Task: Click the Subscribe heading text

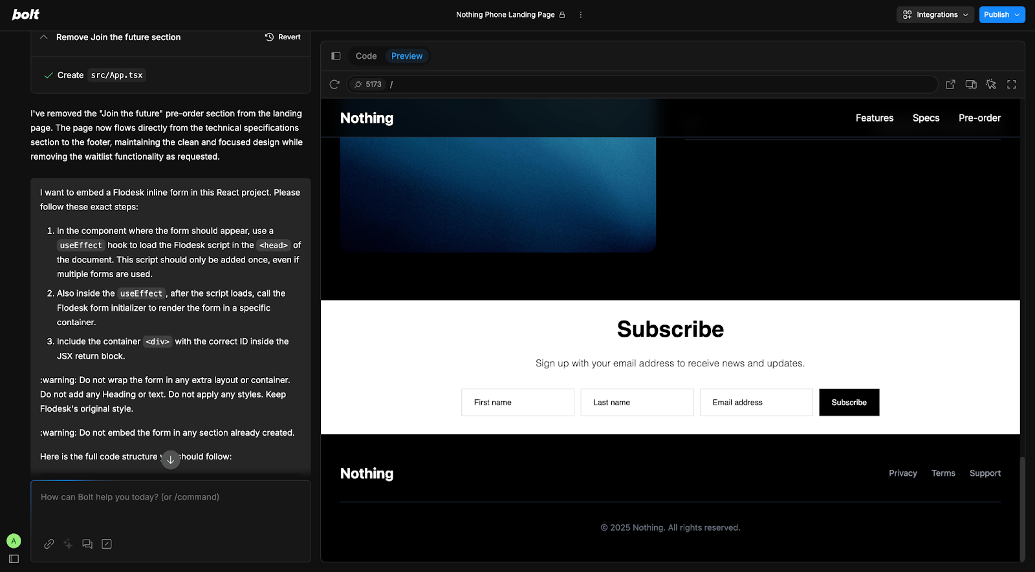Action: [670, 330]
